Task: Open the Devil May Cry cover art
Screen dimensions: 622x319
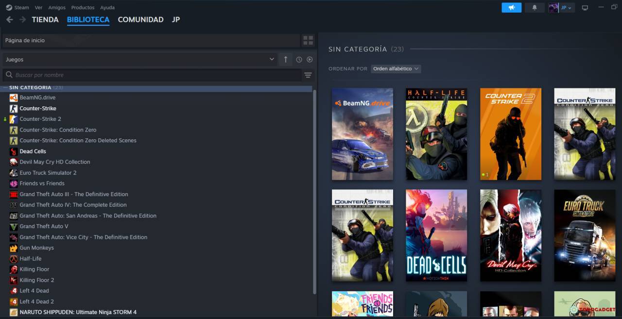Action: point(511,235)
